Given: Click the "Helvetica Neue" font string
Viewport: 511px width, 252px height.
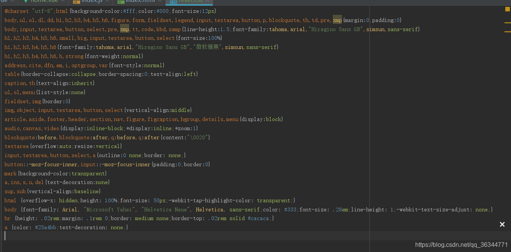Looking at the screenshot, I should pos(165,209).
